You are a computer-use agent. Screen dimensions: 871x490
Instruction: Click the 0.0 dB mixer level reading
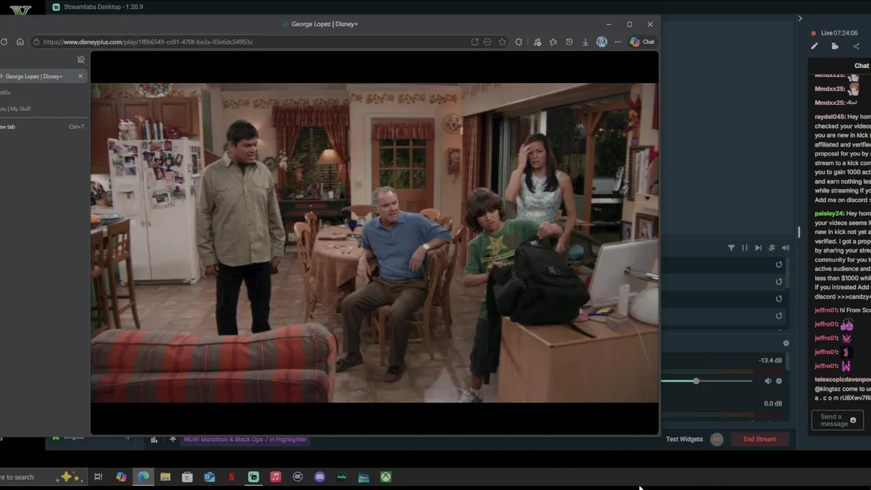click(x=773, y=403)
